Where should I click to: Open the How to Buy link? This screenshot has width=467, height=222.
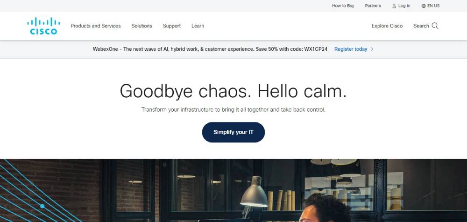coord(343,6)
